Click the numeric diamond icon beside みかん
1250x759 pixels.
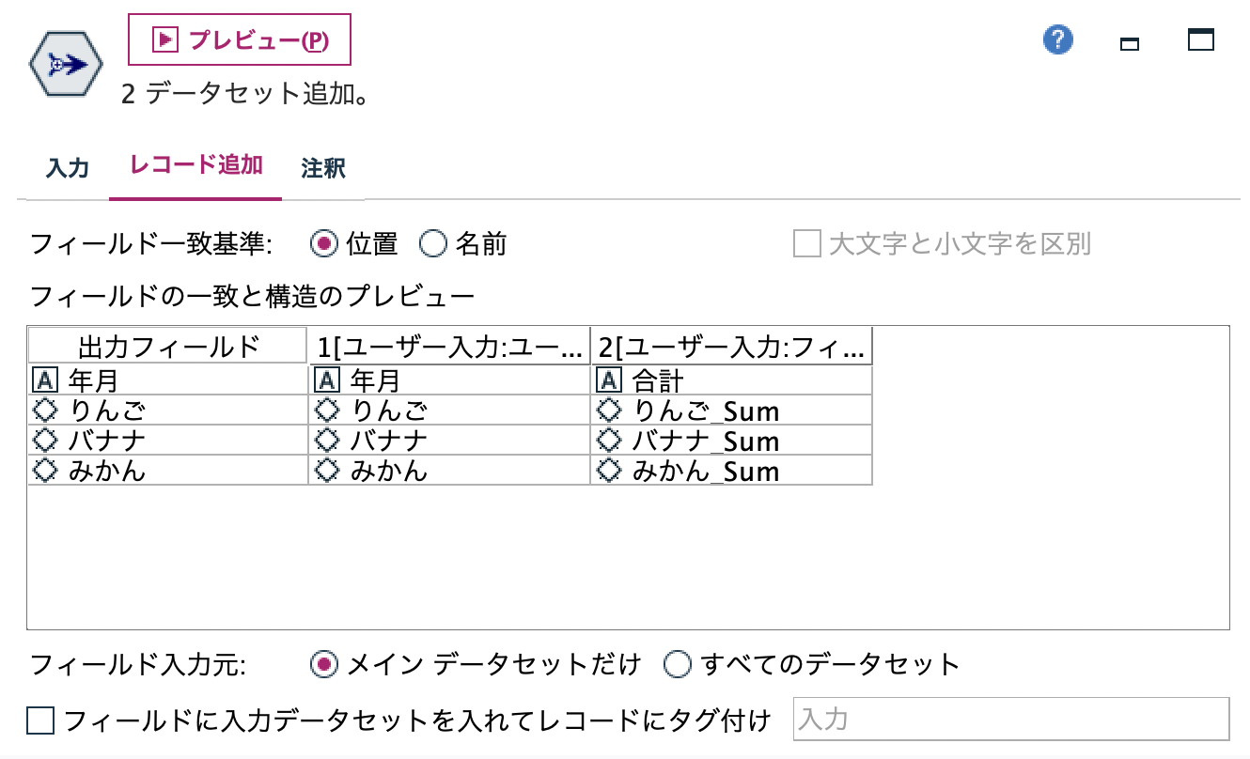43,471
